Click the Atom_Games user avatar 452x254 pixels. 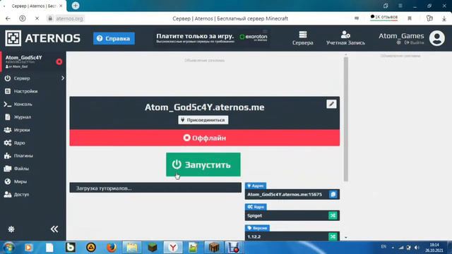click(437, 38)
